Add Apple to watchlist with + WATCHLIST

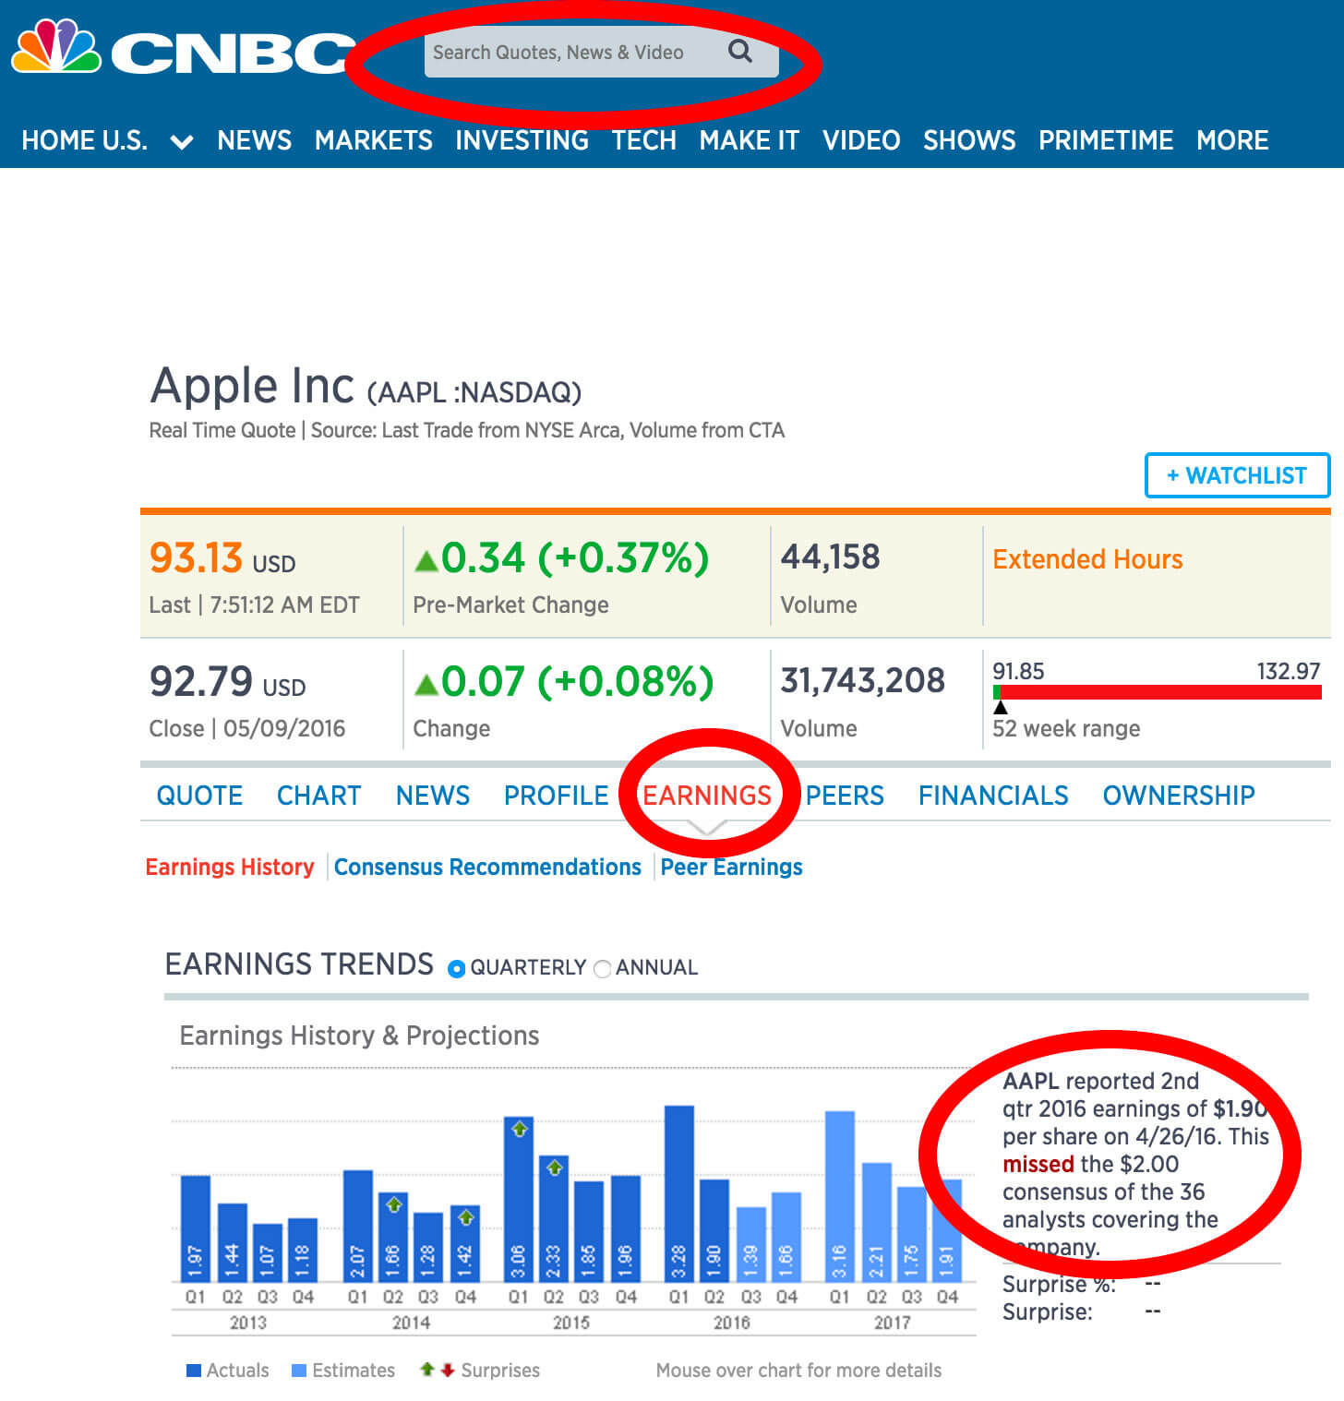[1237, 475]
